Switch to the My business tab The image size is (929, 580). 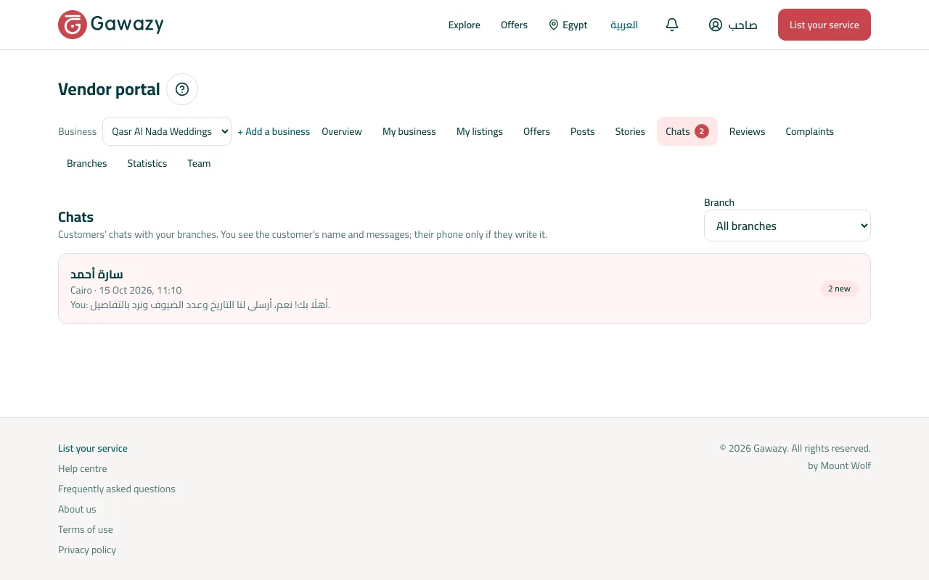(409, 131)
